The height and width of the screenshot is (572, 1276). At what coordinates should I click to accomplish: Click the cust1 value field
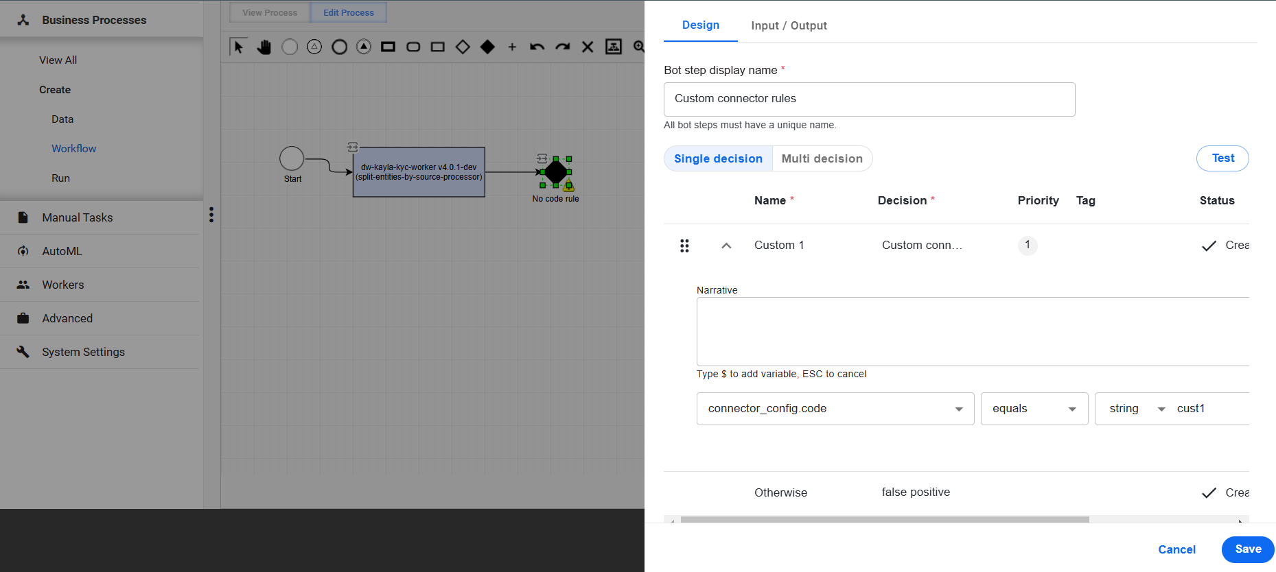coord(1209,409)
